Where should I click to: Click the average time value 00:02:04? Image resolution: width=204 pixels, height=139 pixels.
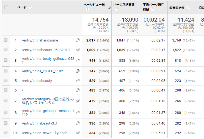[x=154, y=20]
